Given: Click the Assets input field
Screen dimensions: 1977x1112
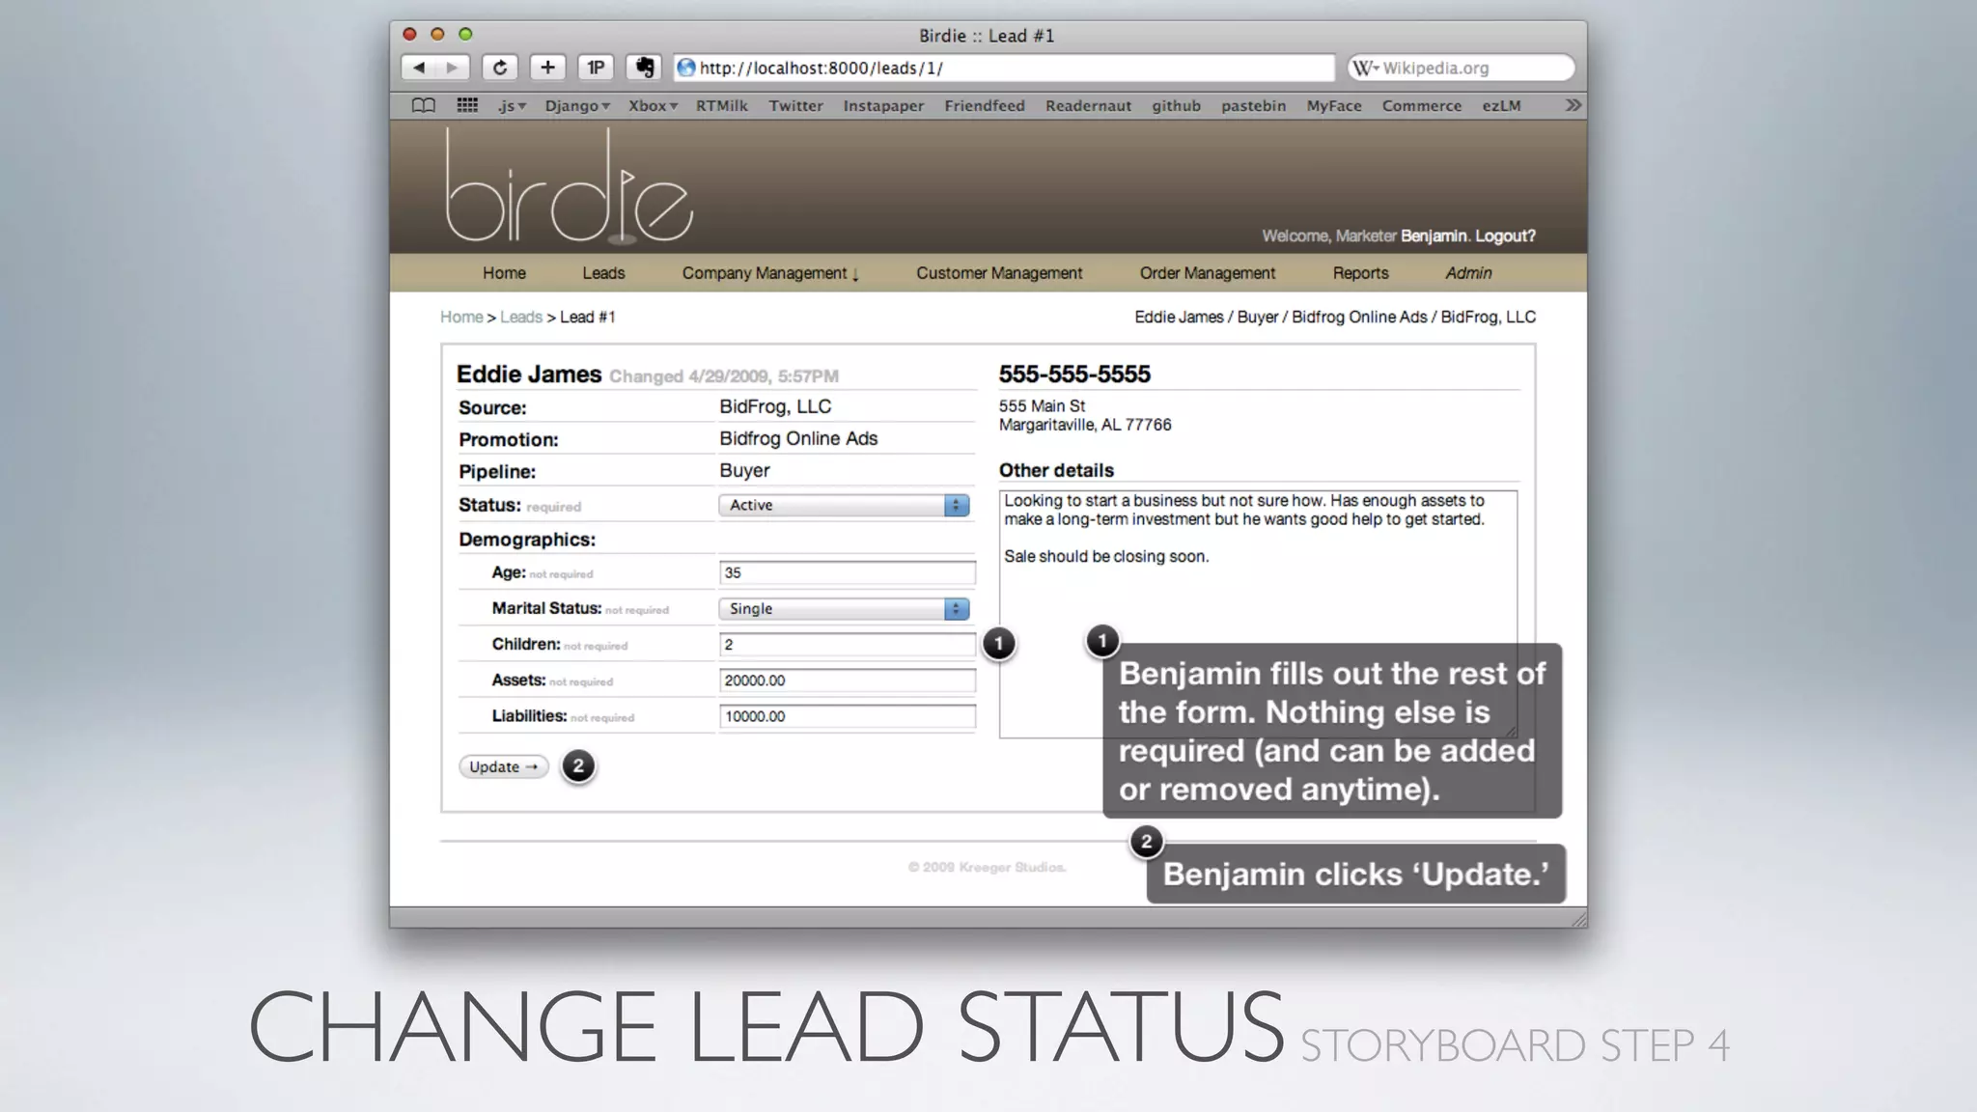Looking at the screenshot, I should click(x=847, y=681).
